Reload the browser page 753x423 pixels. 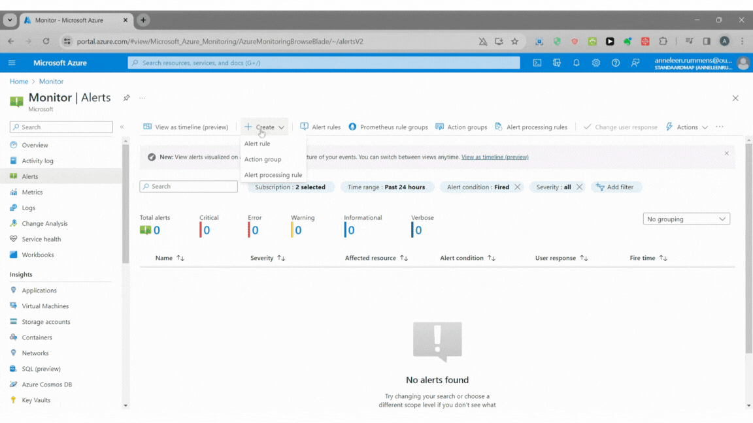coord(46,42)
